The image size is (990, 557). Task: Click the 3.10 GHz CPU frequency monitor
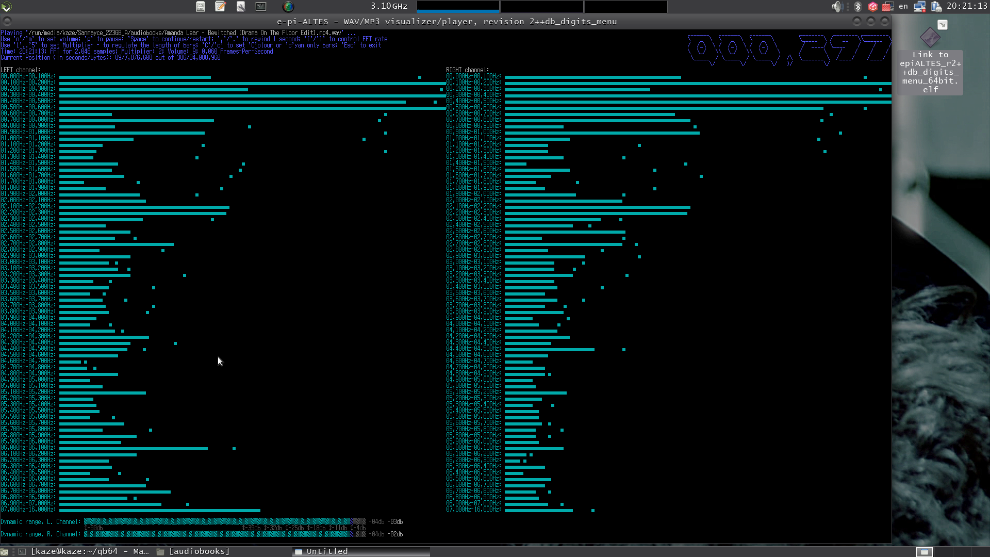pyautogui.click(x=389, y=6)
